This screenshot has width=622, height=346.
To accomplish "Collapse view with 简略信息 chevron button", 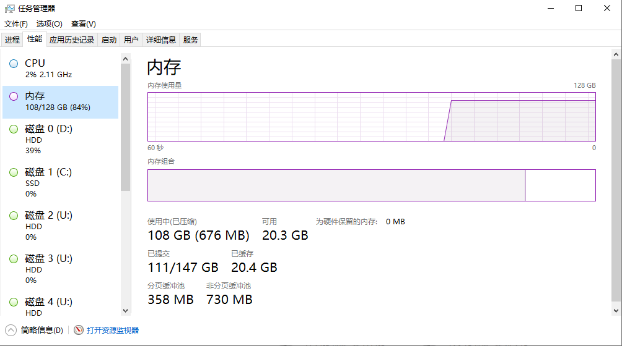I will pyautogui.click(x=11, y=330).
